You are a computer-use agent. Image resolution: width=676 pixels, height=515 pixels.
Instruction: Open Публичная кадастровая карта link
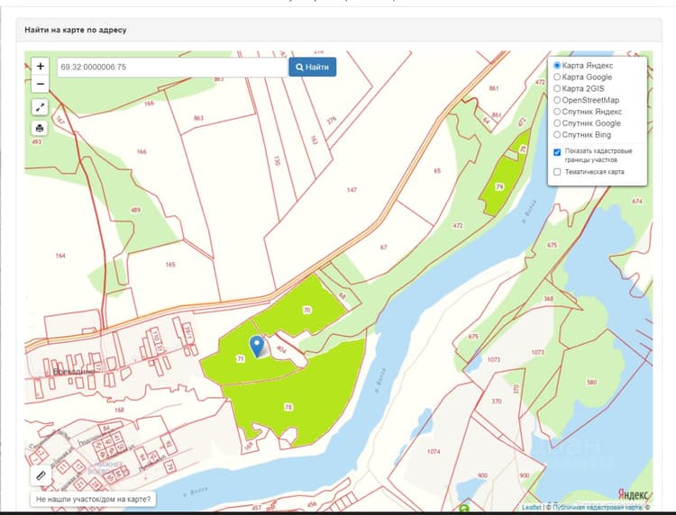click(597, 507)
